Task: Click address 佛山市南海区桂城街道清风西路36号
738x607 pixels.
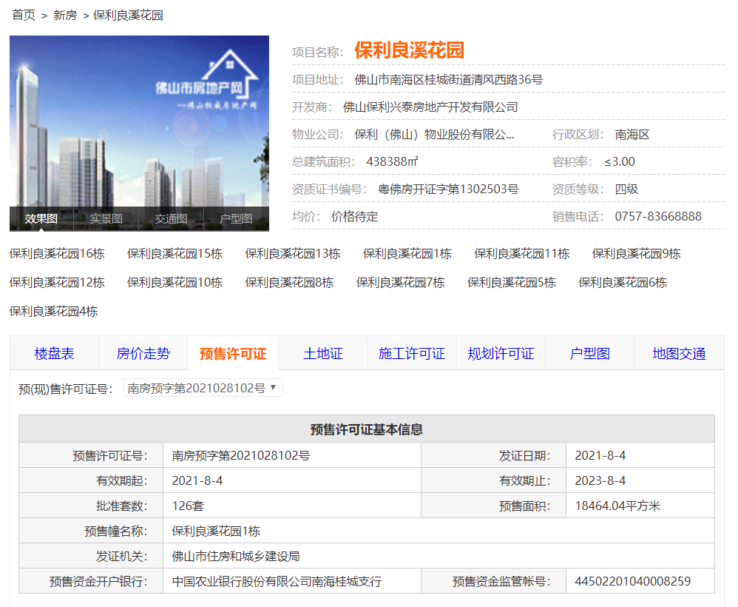Action: point(449,80)
